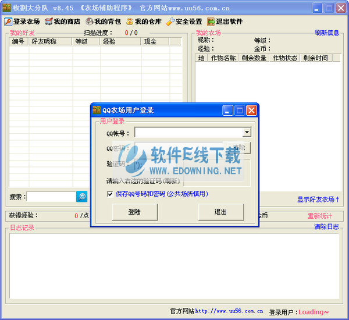Click the 退出 button in login dialog
This screenshot has width=349, height=320.
pos(221,212)
